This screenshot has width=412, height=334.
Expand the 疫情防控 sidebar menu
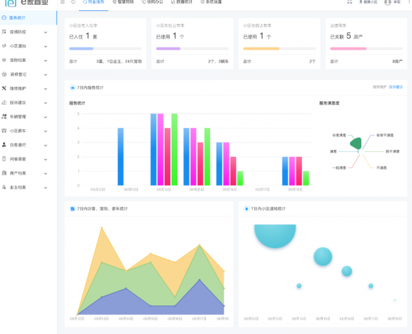pos(45,32)
